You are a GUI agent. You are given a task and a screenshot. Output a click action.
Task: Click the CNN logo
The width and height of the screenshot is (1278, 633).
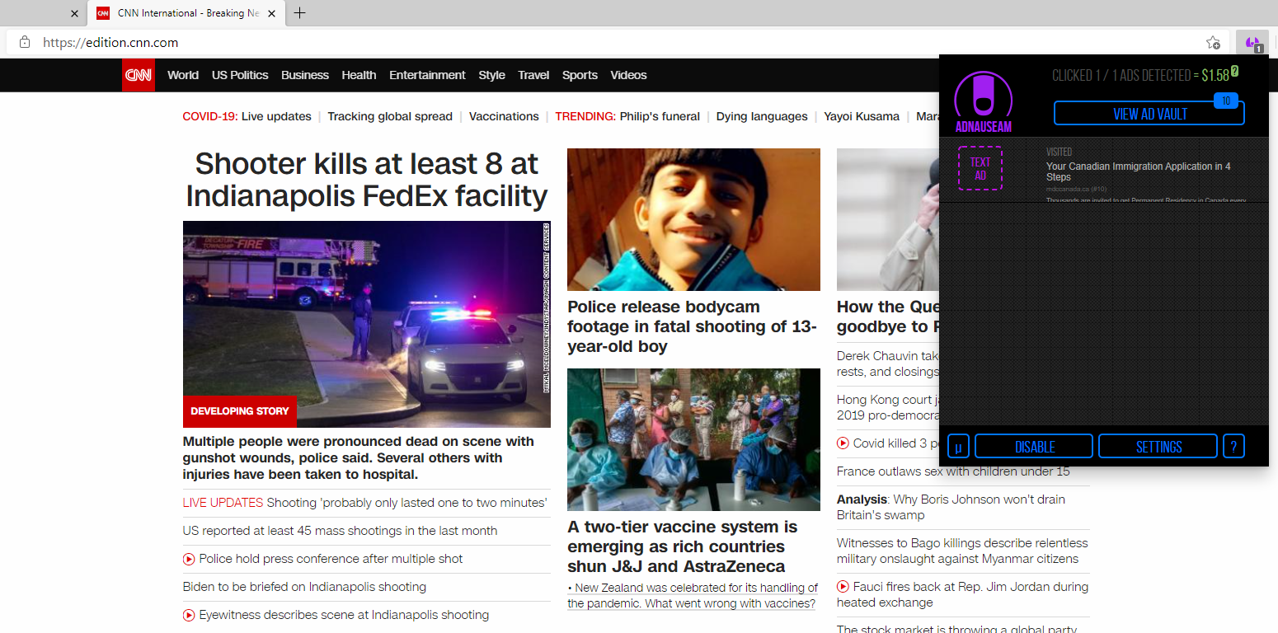pos(139,75)
